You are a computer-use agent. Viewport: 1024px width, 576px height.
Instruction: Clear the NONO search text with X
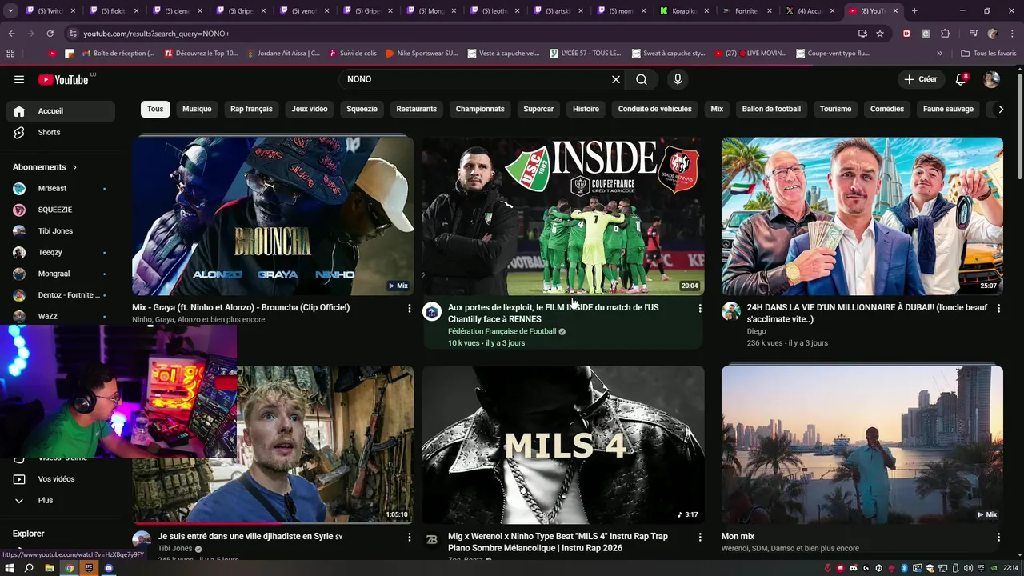click(x=616, y=79)
